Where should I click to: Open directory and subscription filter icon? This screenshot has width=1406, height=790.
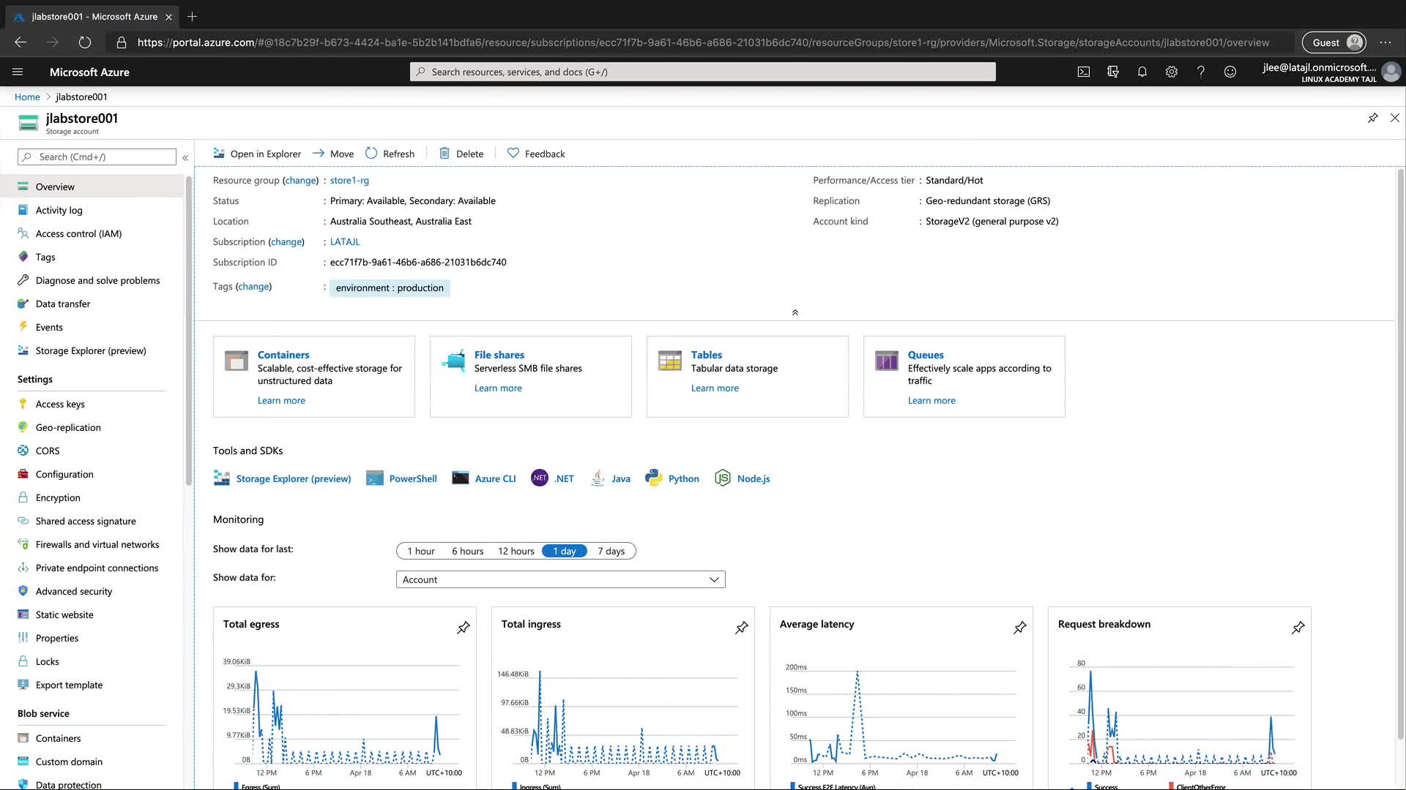(x=1113, y=72)
